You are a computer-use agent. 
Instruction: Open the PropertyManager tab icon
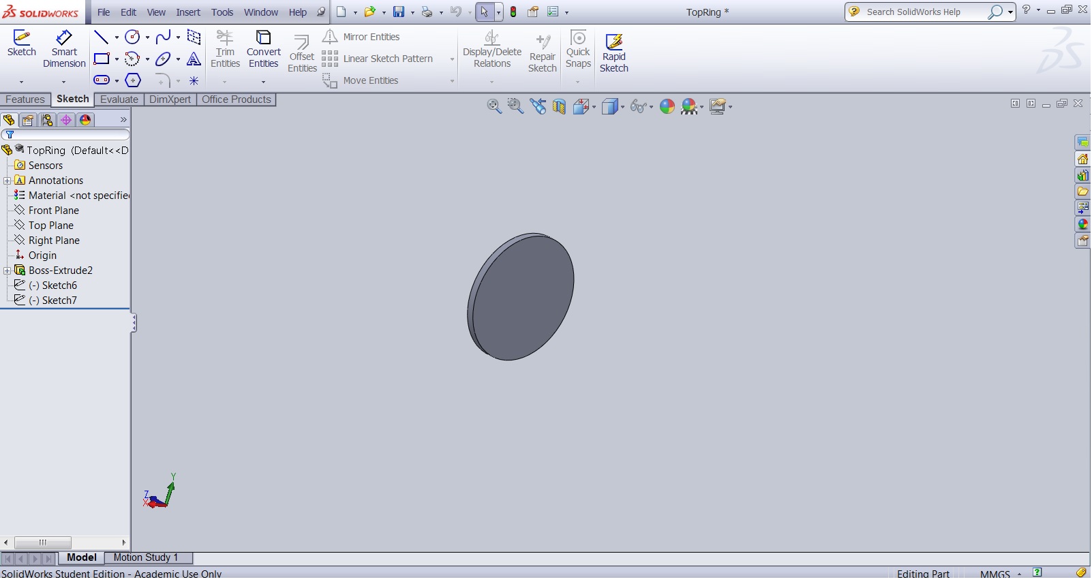(x=28, y=120)
